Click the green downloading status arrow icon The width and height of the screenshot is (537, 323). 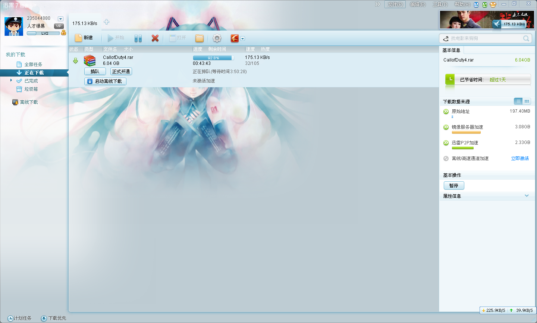(x=75, y=61)
